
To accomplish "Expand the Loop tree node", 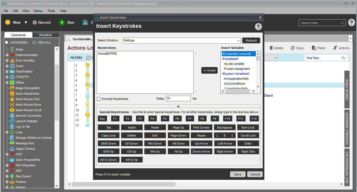I will [7, 132].
